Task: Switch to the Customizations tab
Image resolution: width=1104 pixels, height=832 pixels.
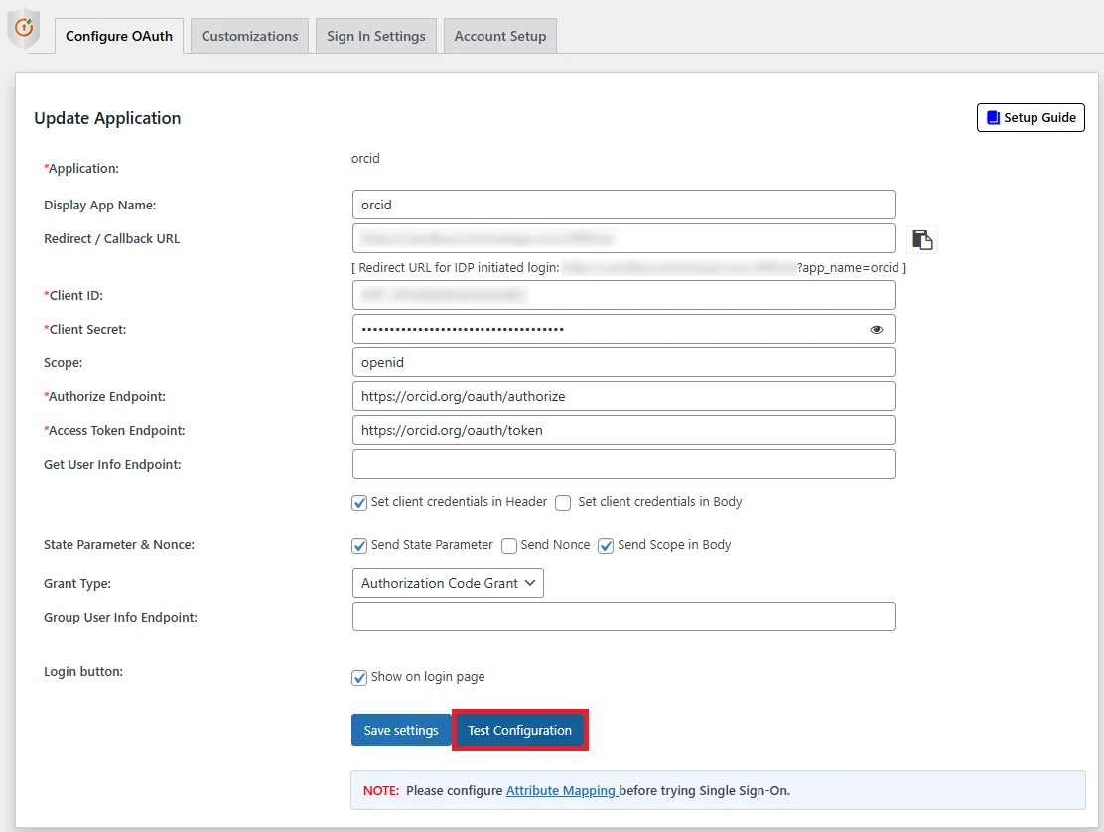Action: pos(248,35)
